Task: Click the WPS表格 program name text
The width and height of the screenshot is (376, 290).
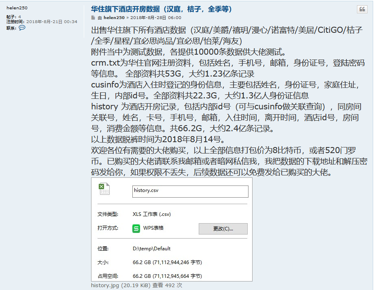Action: click(x=153, y=228)
